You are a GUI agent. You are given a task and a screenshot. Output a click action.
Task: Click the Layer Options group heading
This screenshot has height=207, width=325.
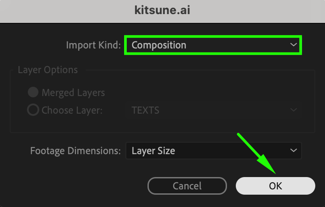48,70
